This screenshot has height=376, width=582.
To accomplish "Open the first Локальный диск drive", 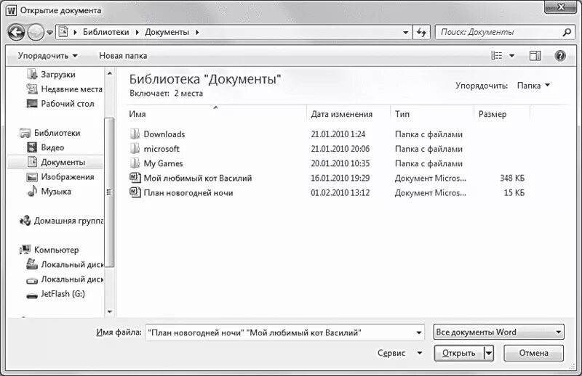I will [x=65, y=264].
